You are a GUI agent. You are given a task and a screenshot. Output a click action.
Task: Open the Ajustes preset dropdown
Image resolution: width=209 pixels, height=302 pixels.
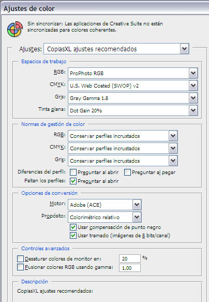(116, 49)
